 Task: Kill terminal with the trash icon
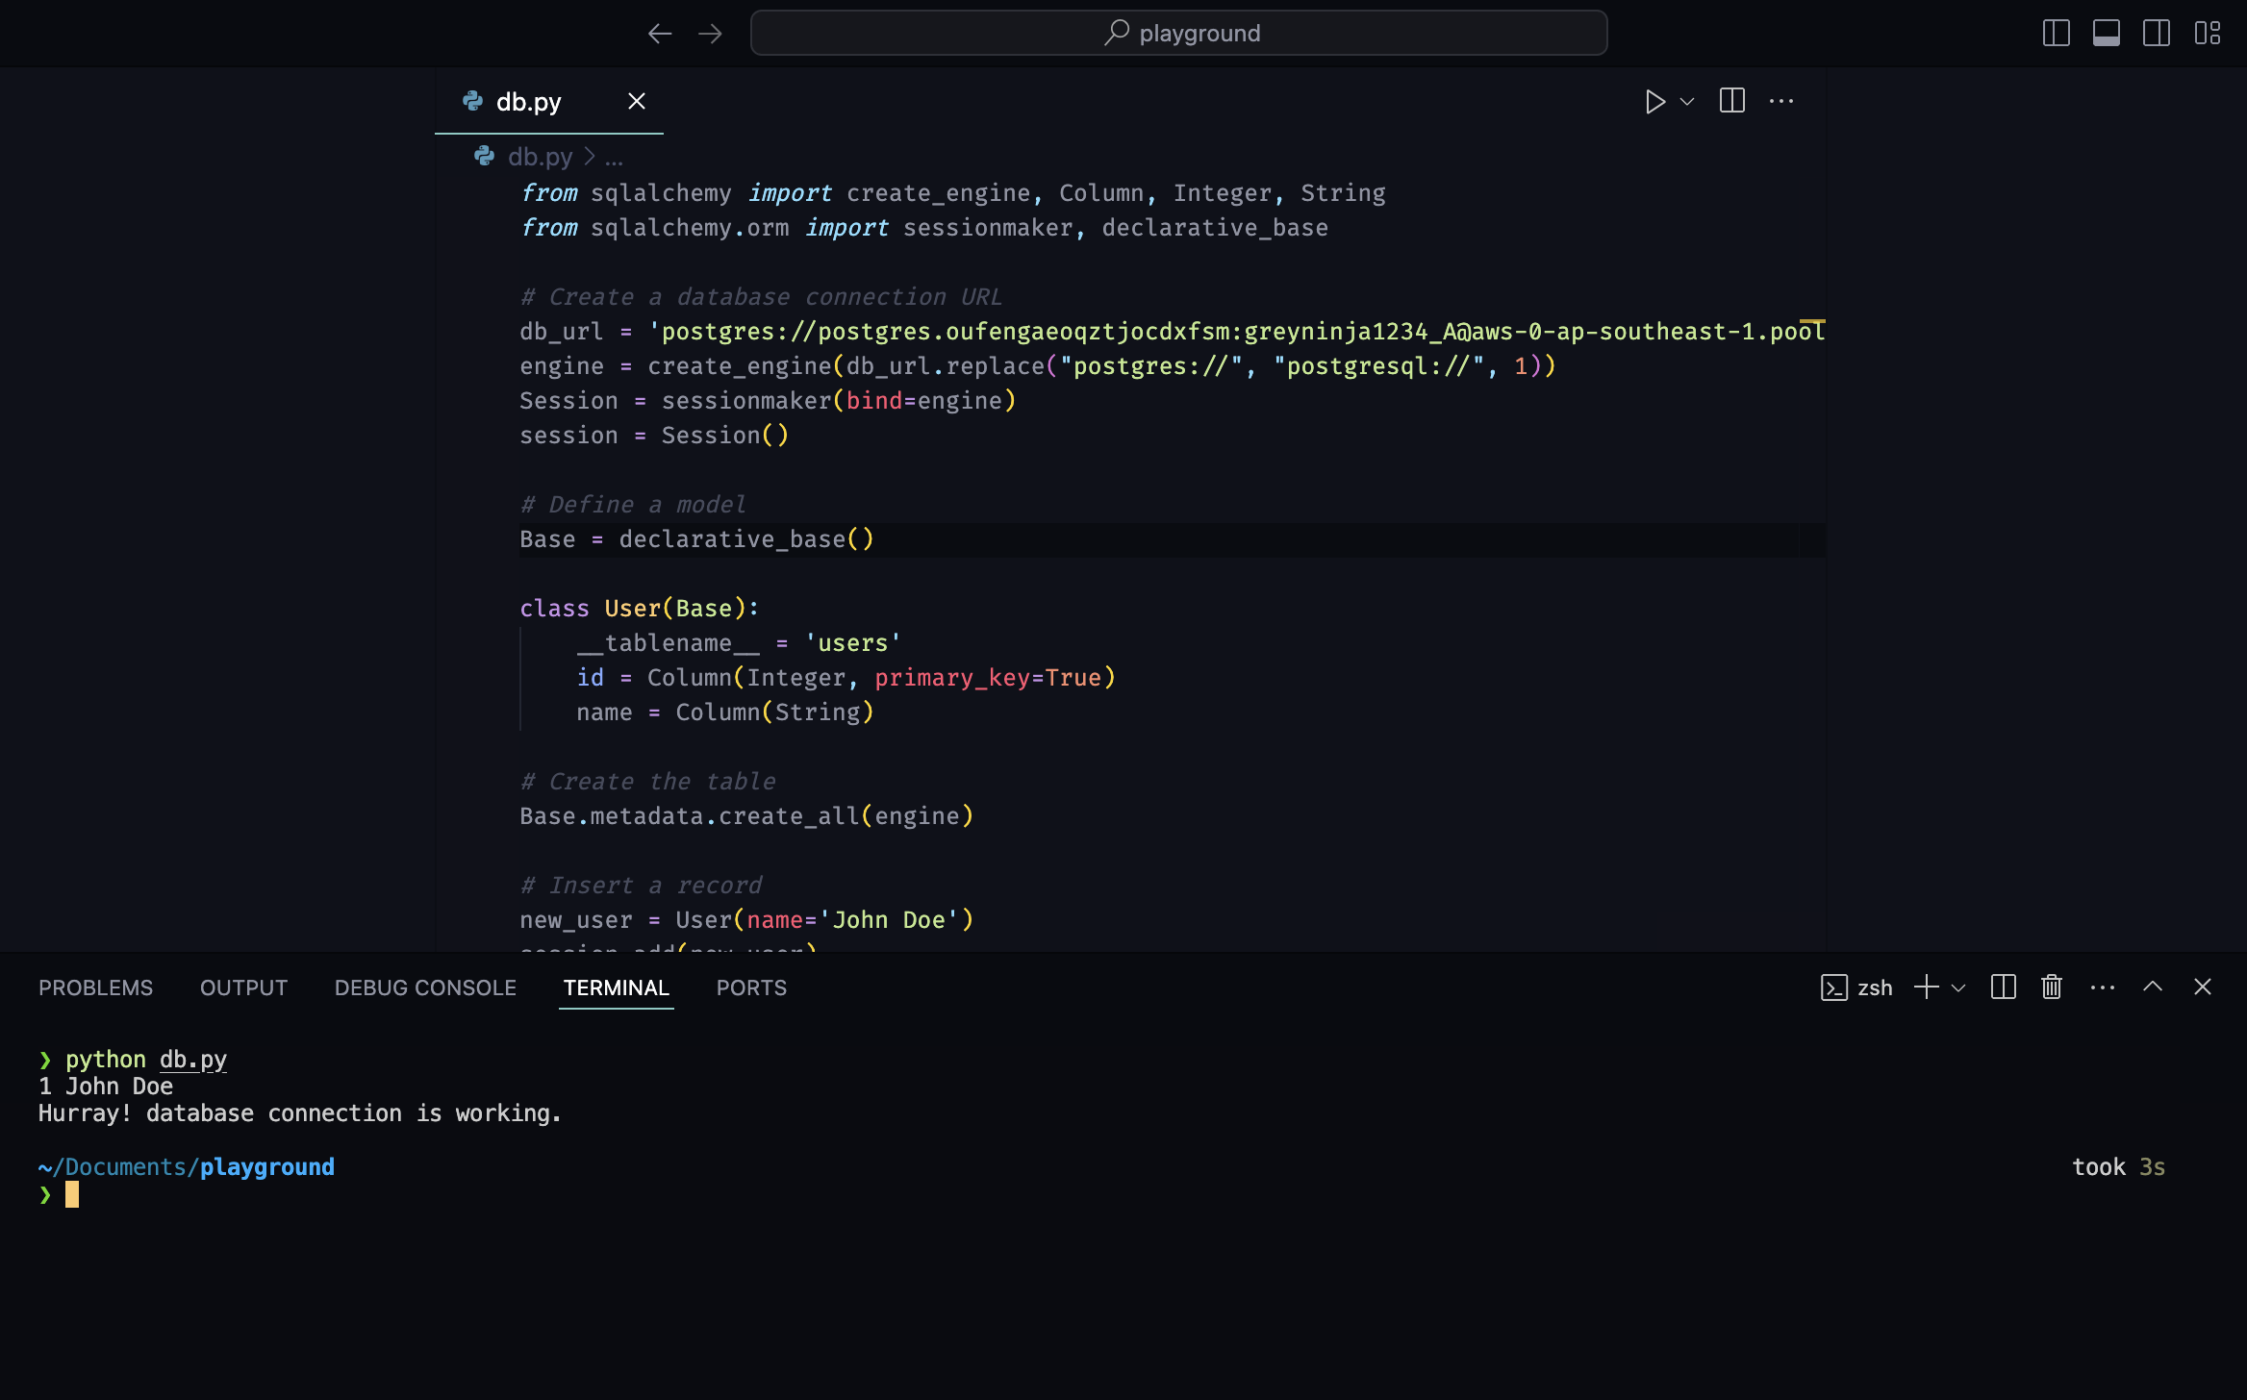click(2052, 987)
